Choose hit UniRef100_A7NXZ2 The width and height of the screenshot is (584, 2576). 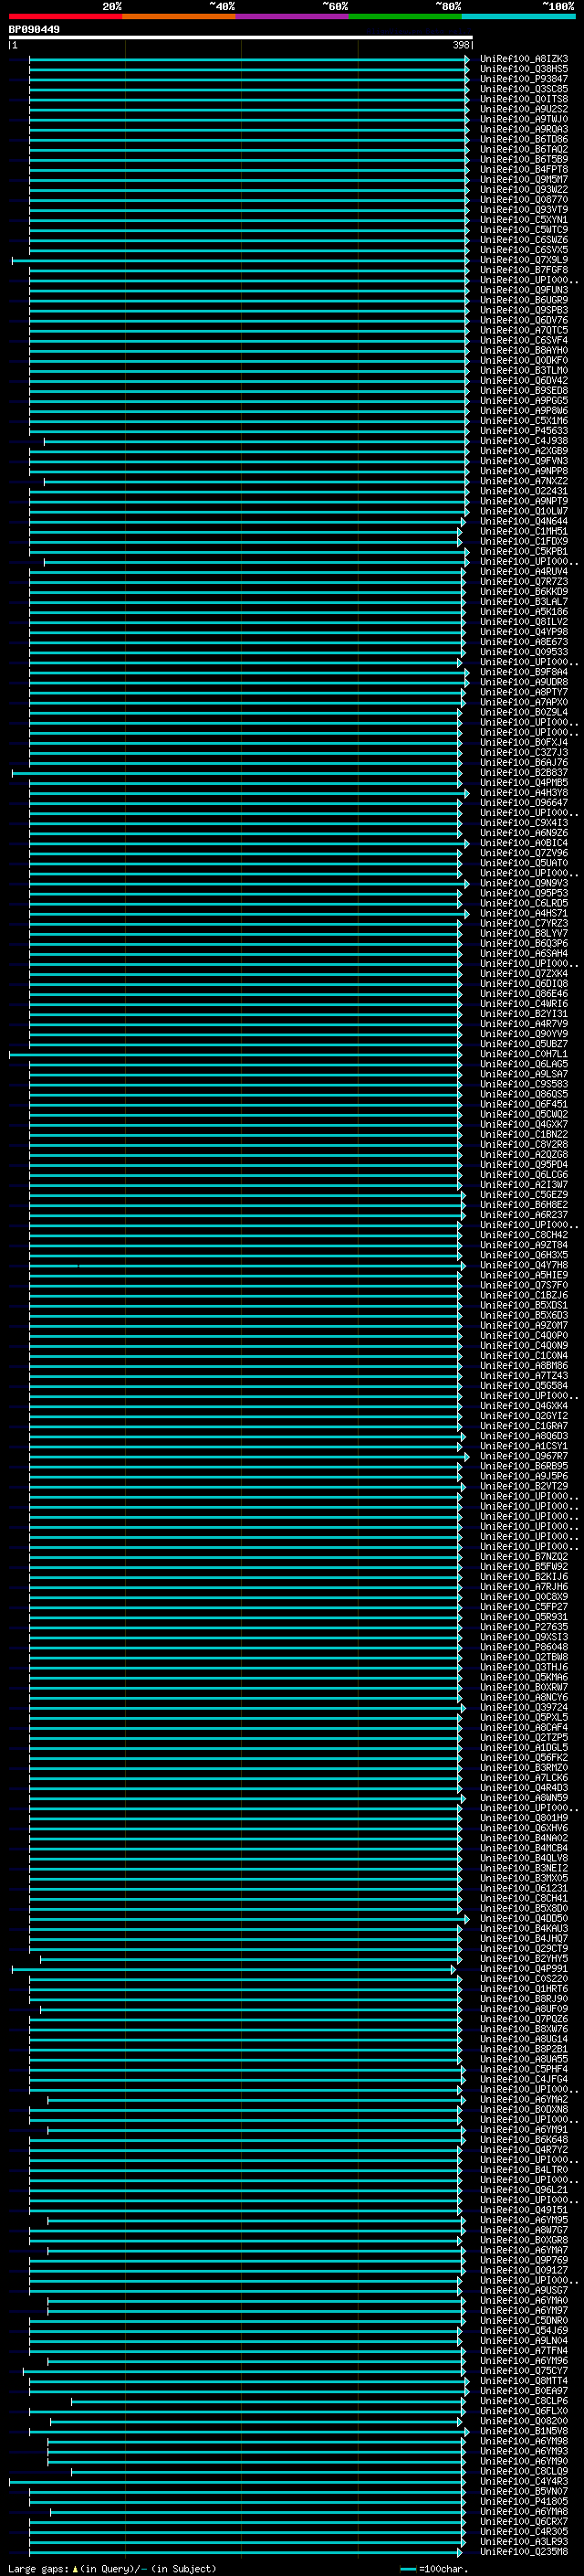pyautogui.click(x=524, y=481)
